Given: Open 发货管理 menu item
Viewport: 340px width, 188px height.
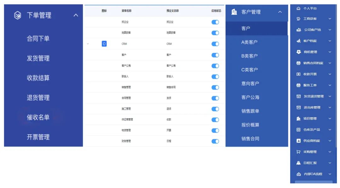Looking at the screenshot, I should coord(38,58).
